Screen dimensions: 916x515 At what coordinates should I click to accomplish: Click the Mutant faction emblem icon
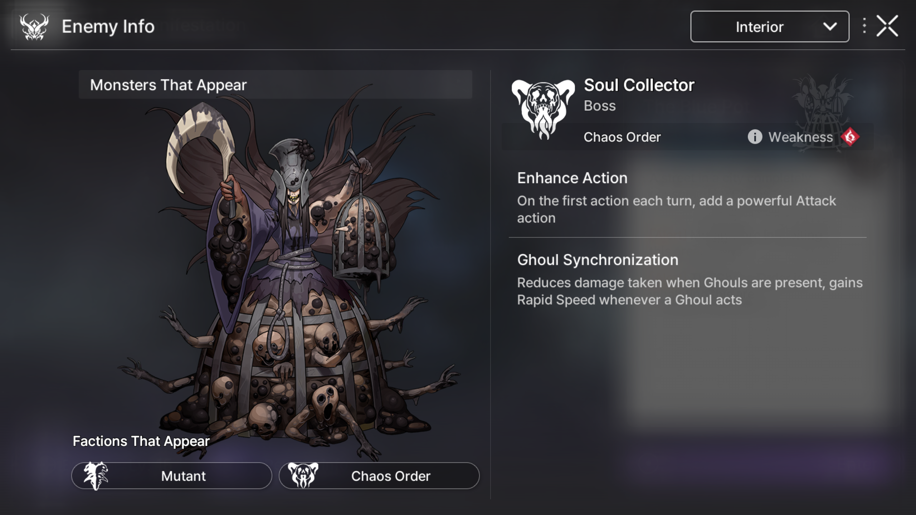point(96,476)
